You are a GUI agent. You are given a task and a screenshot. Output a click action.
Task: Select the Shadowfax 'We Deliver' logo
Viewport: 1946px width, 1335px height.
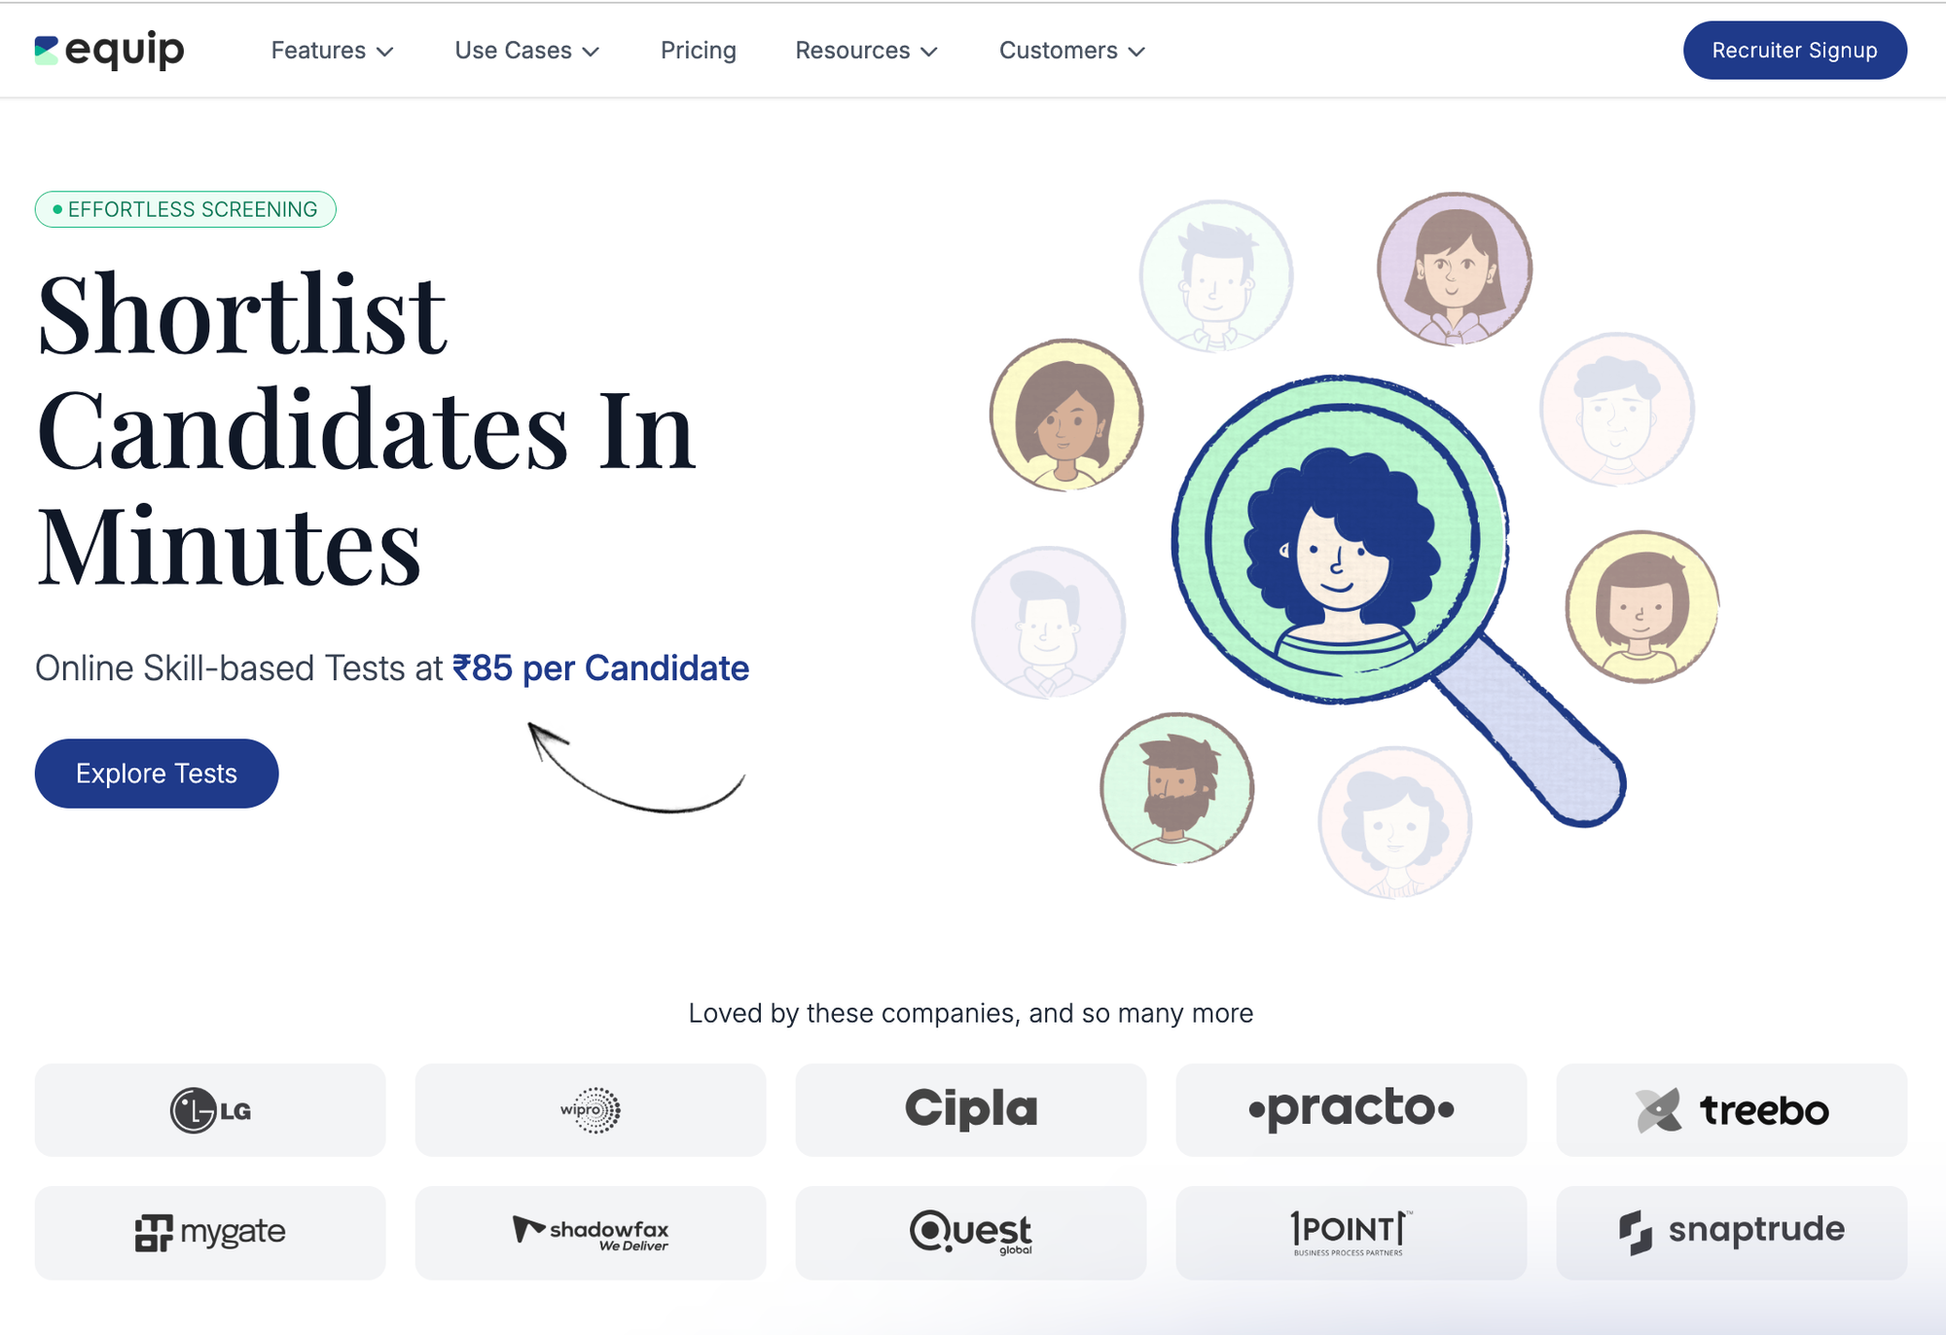[590, 1232]
